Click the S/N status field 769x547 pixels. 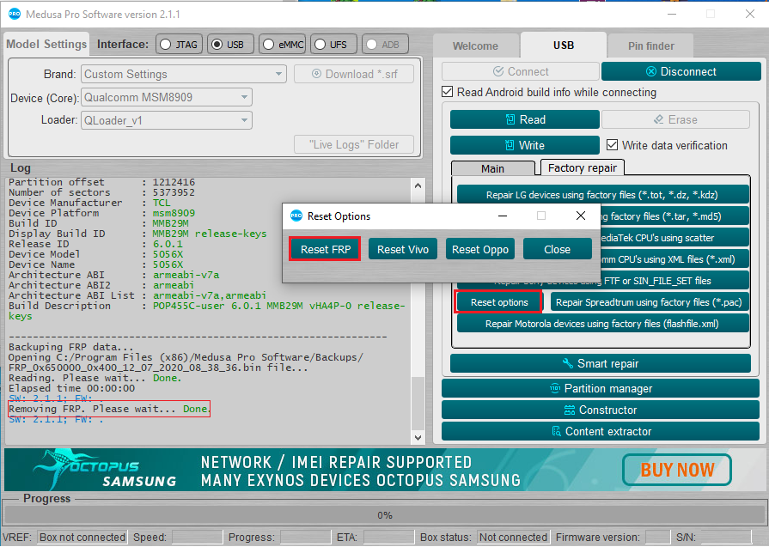(725, 538)
